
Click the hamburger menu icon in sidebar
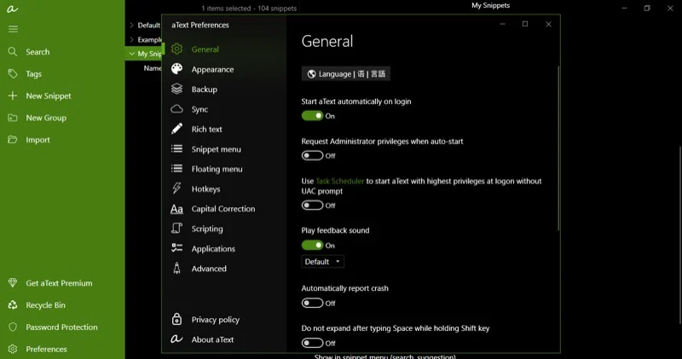pyautogui.click(x=13, y=29)
